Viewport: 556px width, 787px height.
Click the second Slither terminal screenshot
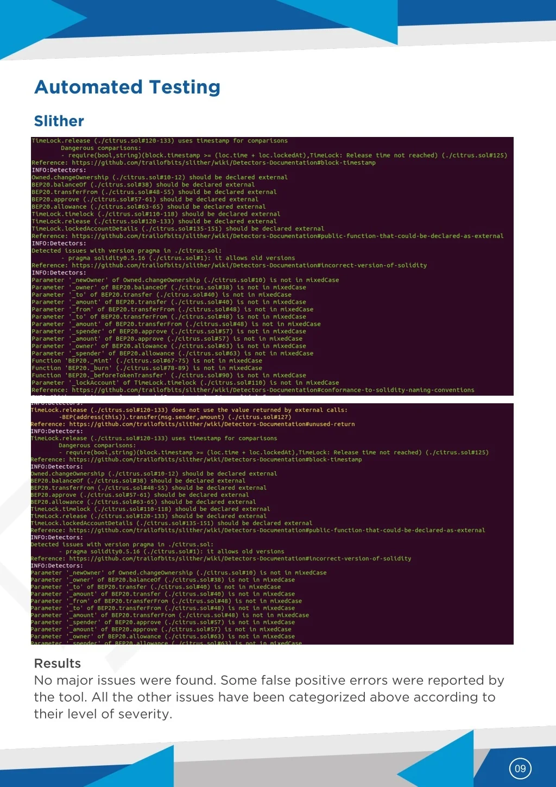pyautogui.click(x=272, y=524)
